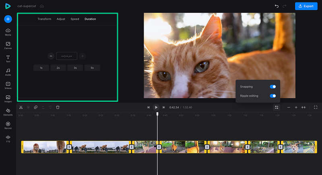Set duration to 5s preset
Viewport: 322px width, 175px height.
pyautogui.click(x=92, y=68)
